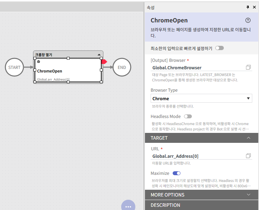Toggle 최소한의 입력으로 빠르게 설정하기 switch
259x210 pixels.
click(220, 48)
